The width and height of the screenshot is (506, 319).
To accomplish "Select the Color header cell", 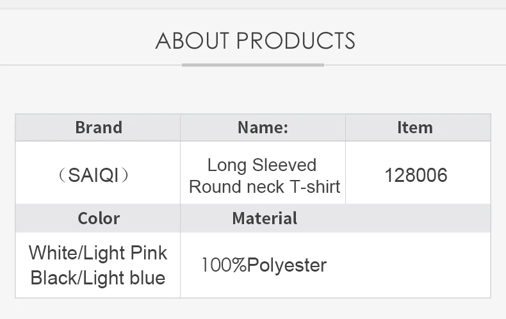I will [x=98, y=218].
